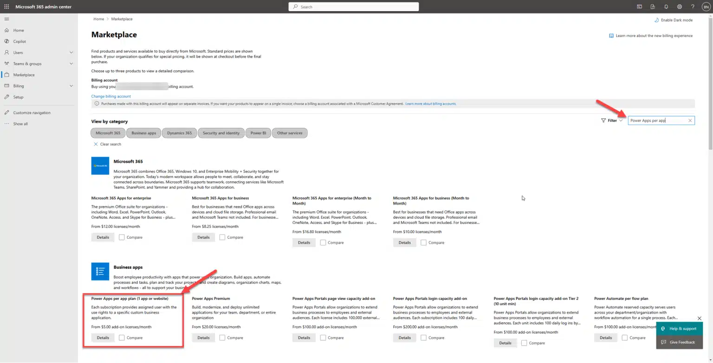Open Details for Power Automate per flow plan

tap(606, 338)
